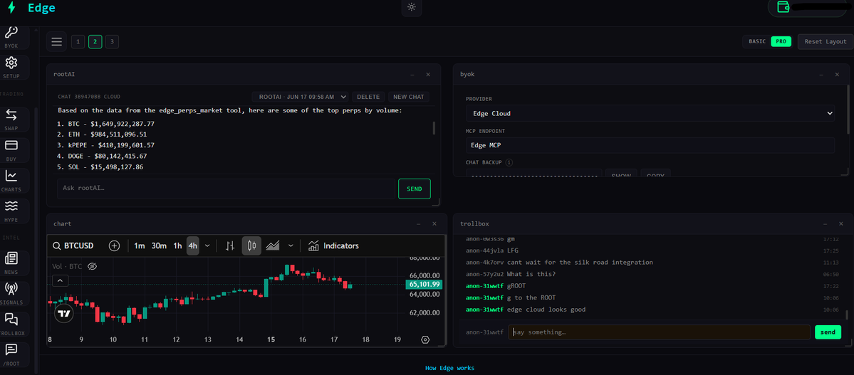Close the trollbox panel

coord(841,223)
